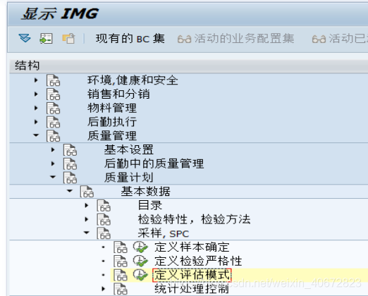Expand the 环境,健康和安全 node
The width and height of the screenshot is (368, 296).
tap(36, 80)
